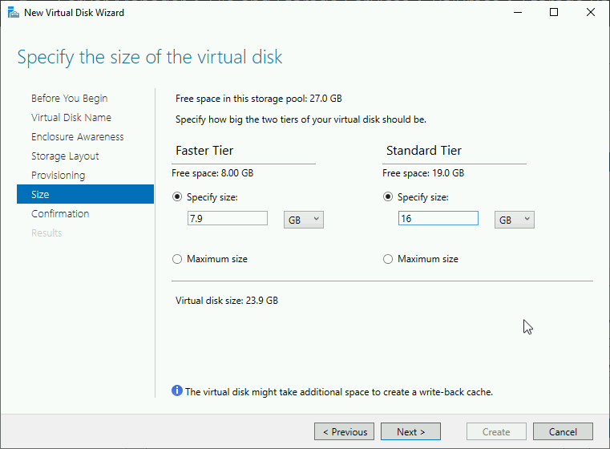Select Faster Tier Specify size radio button
The width and height of the screenshot is (610, 449).
(x=177, y=197)
